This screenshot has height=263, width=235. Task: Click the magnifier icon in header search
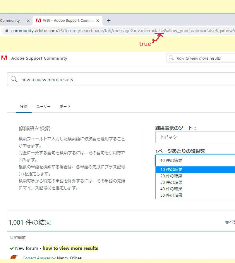[x=171, y=58]
